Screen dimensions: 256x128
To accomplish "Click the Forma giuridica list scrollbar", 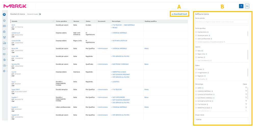I will (x=248, y=34).
